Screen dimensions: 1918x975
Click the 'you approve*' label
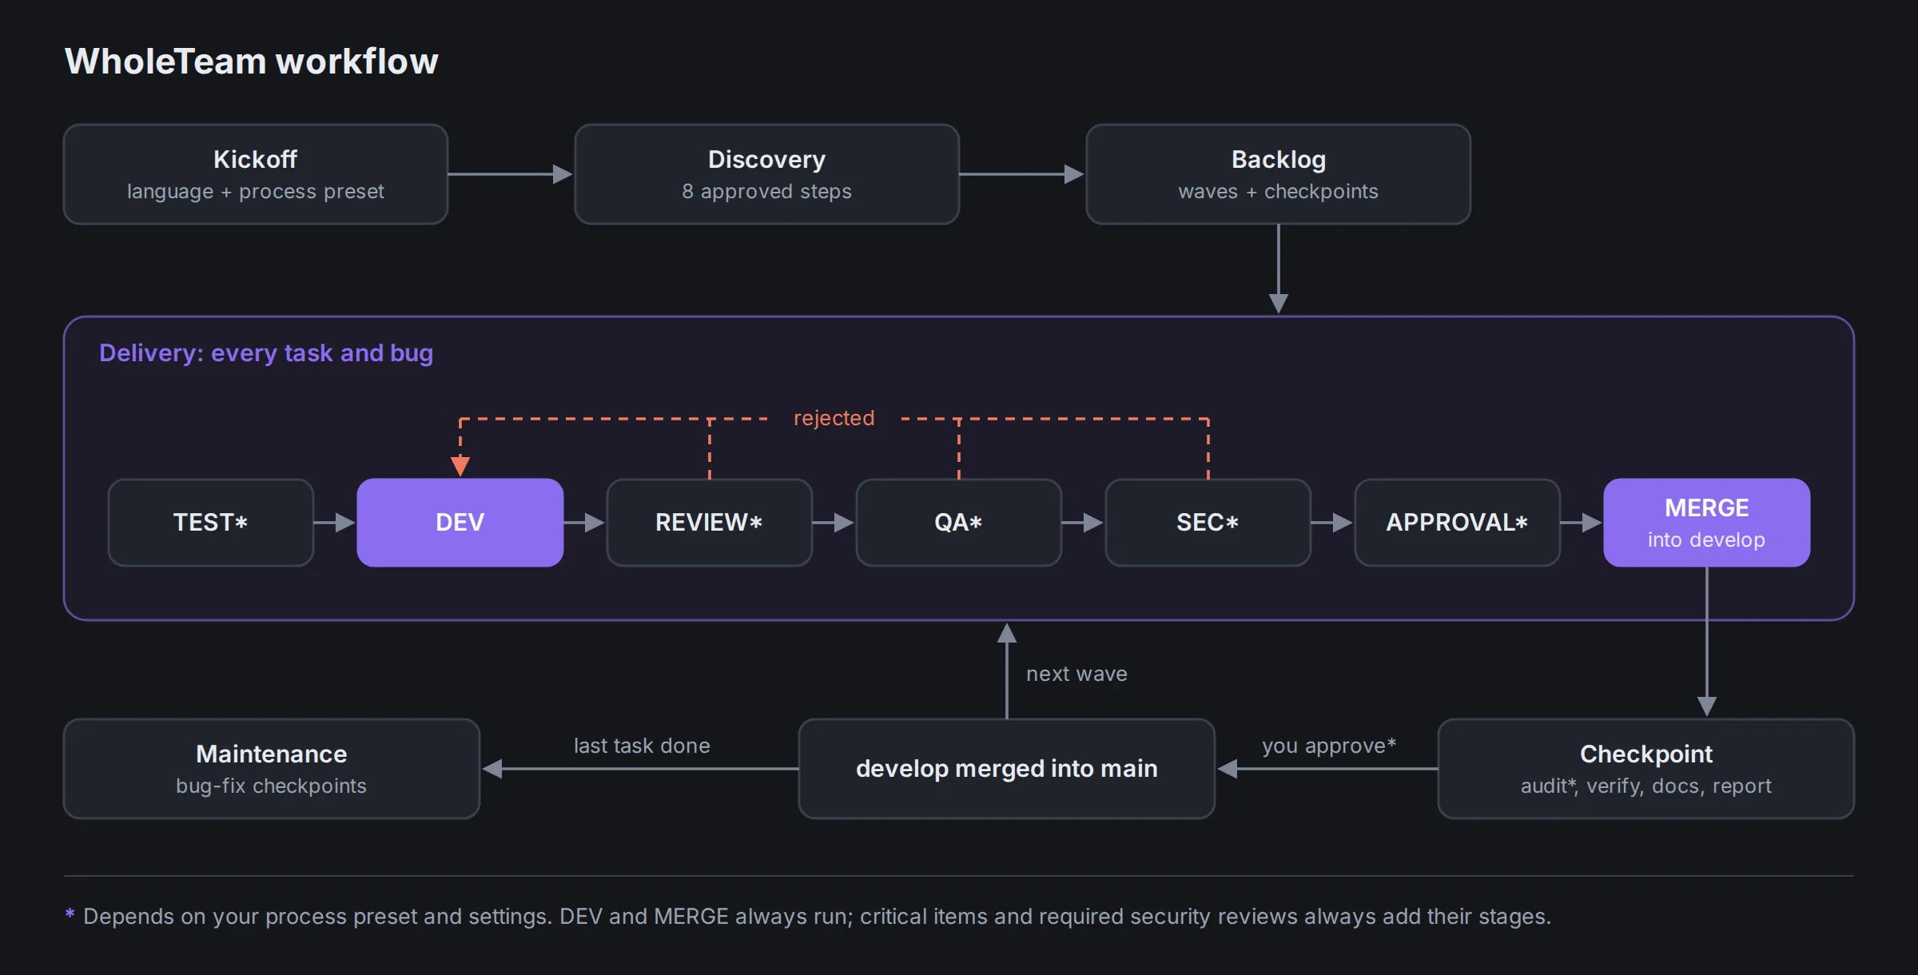click(x=1329, y=746)
